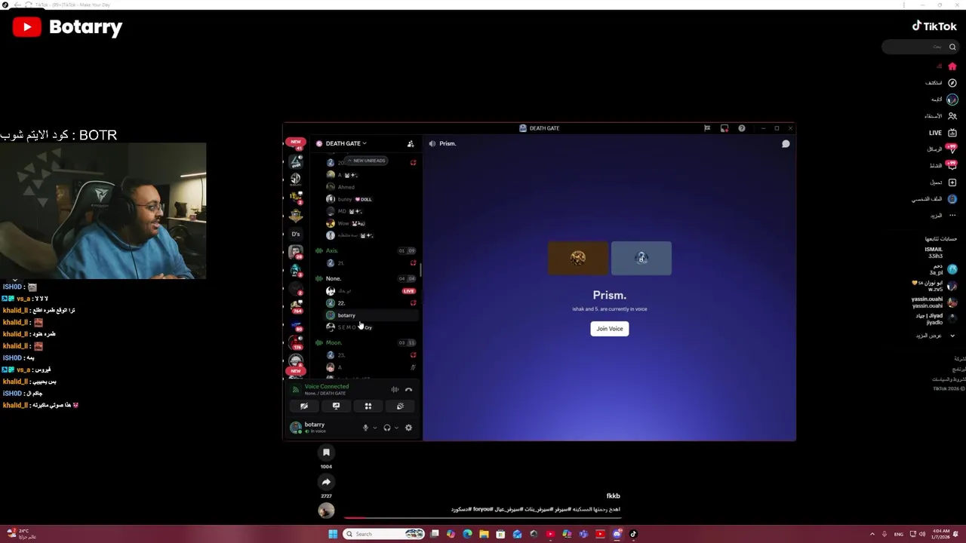Join the Prism. voice channel
The width and height of the screenshot is (966, 543).
(610, 329)
